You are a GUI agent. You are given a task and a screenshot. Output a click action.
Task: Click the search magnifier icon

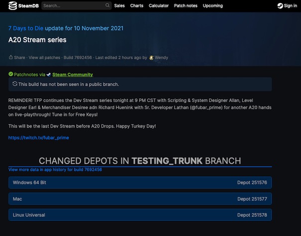pyautogui.click(x=107, y=6)
